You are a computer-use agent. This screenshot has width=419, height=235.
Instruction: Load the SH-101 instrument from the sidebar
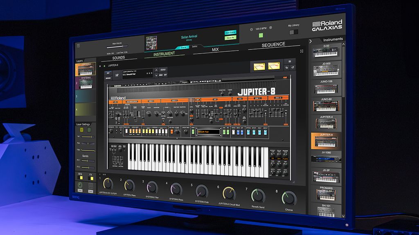(x=325, y=209)
